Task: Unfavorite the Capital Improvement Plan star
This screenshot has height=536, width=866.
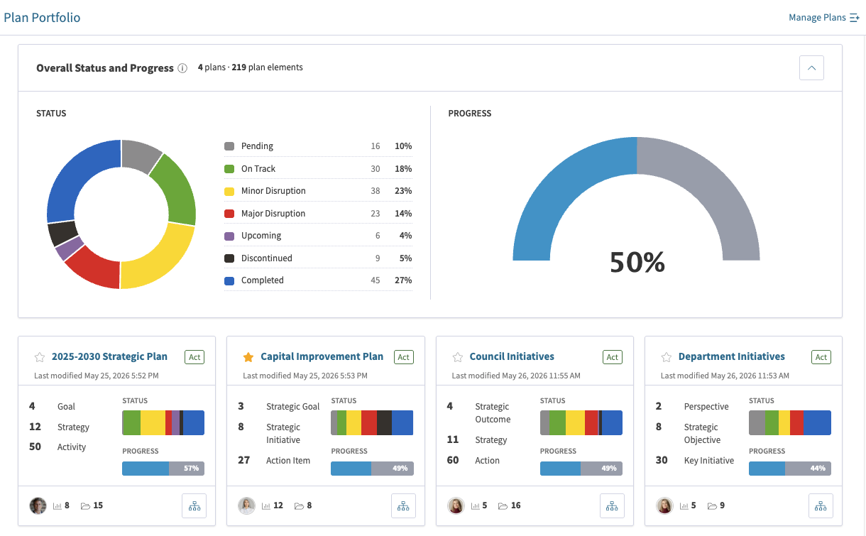Action: click(x=248, y=357)
